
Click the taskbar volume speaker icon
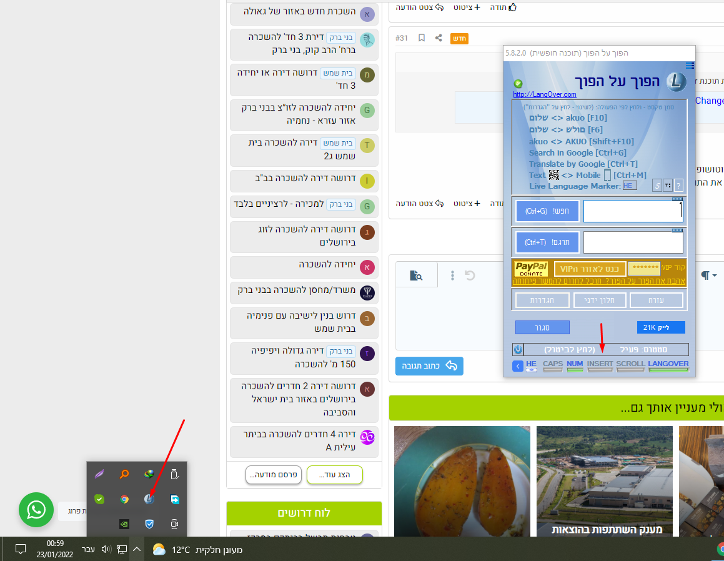[107, 550]
